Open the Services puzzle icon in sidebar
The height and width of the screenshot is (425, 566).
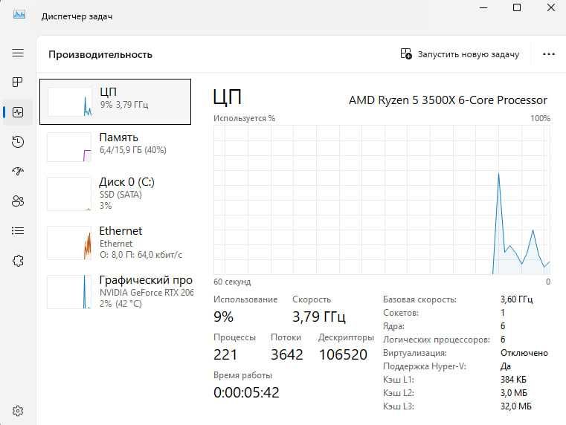(18, 260)
